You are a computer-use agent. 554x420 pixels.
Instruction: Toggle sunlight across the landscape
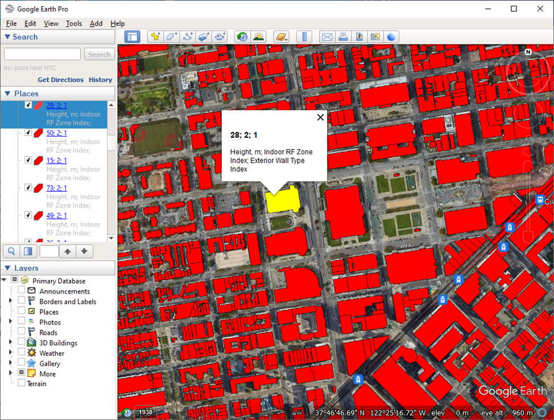[259, 37]
